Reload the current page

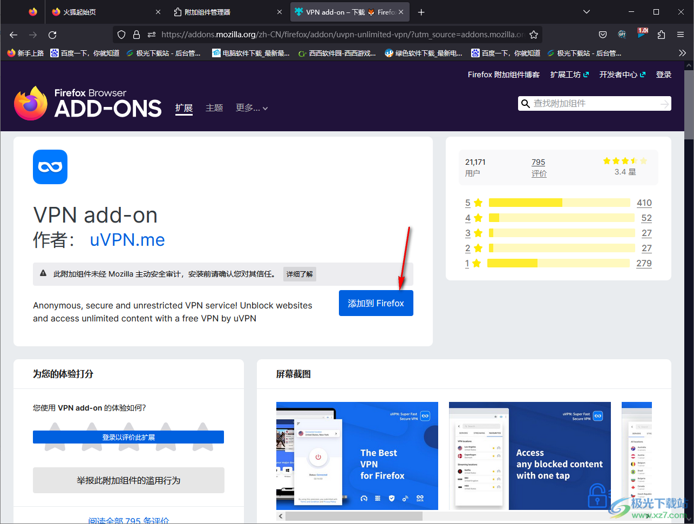[52, 35]
